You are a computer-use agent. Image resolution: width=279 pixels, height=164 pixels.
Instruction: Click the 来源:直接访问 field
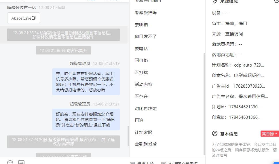pyautogui.click(x=227, y=34)
